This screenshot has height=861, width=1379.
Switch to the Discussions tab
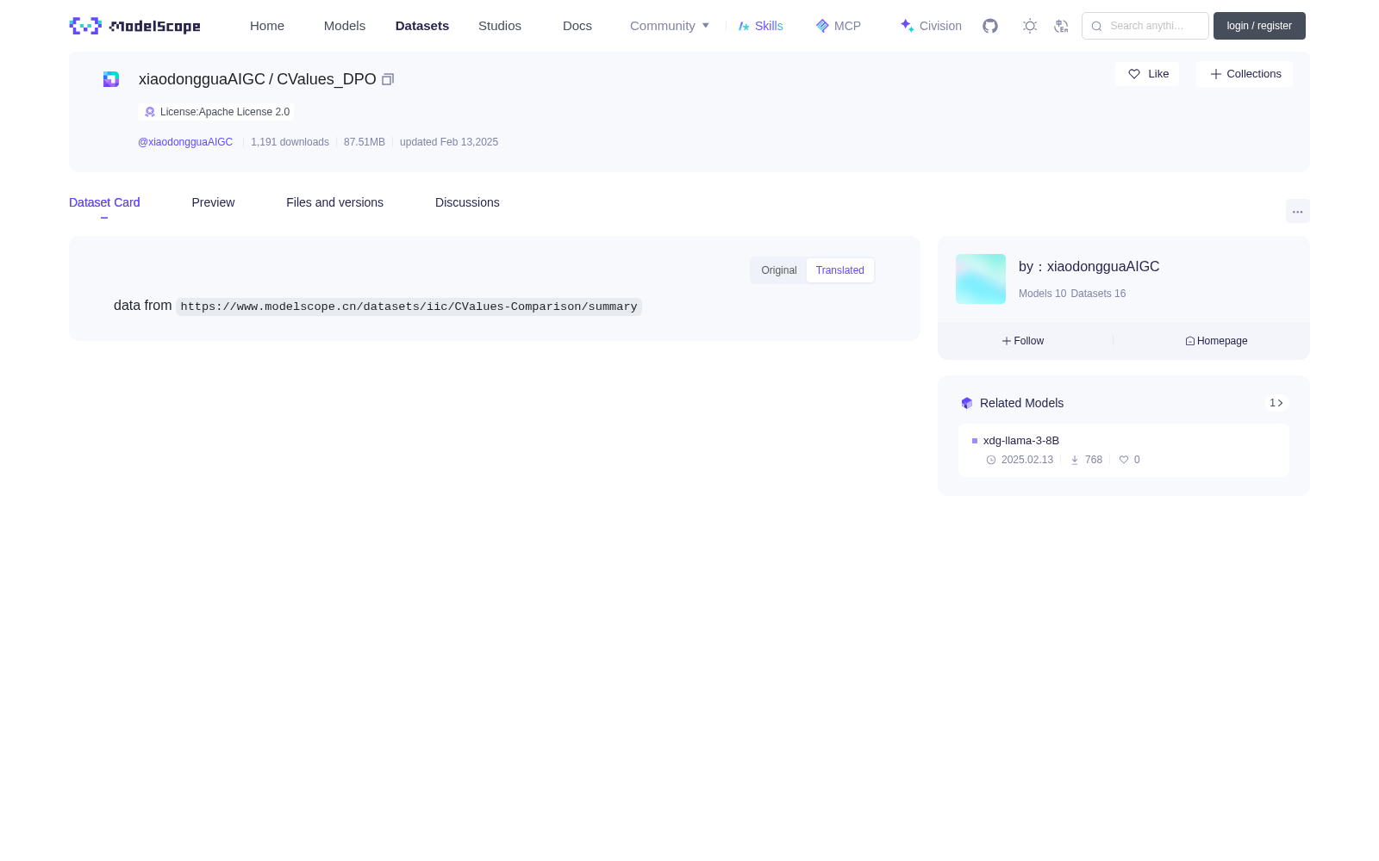click(x=467, y=202)
